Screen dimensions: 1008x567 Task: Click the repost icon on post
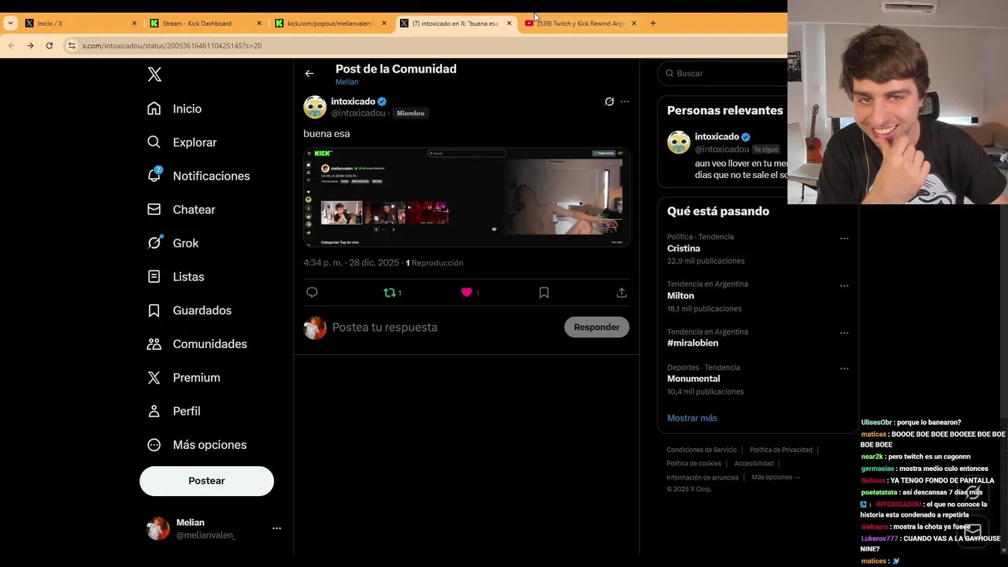point(389,292)
